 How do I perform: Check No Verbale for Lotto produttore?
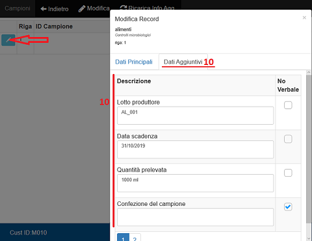[x=288, y=105]
